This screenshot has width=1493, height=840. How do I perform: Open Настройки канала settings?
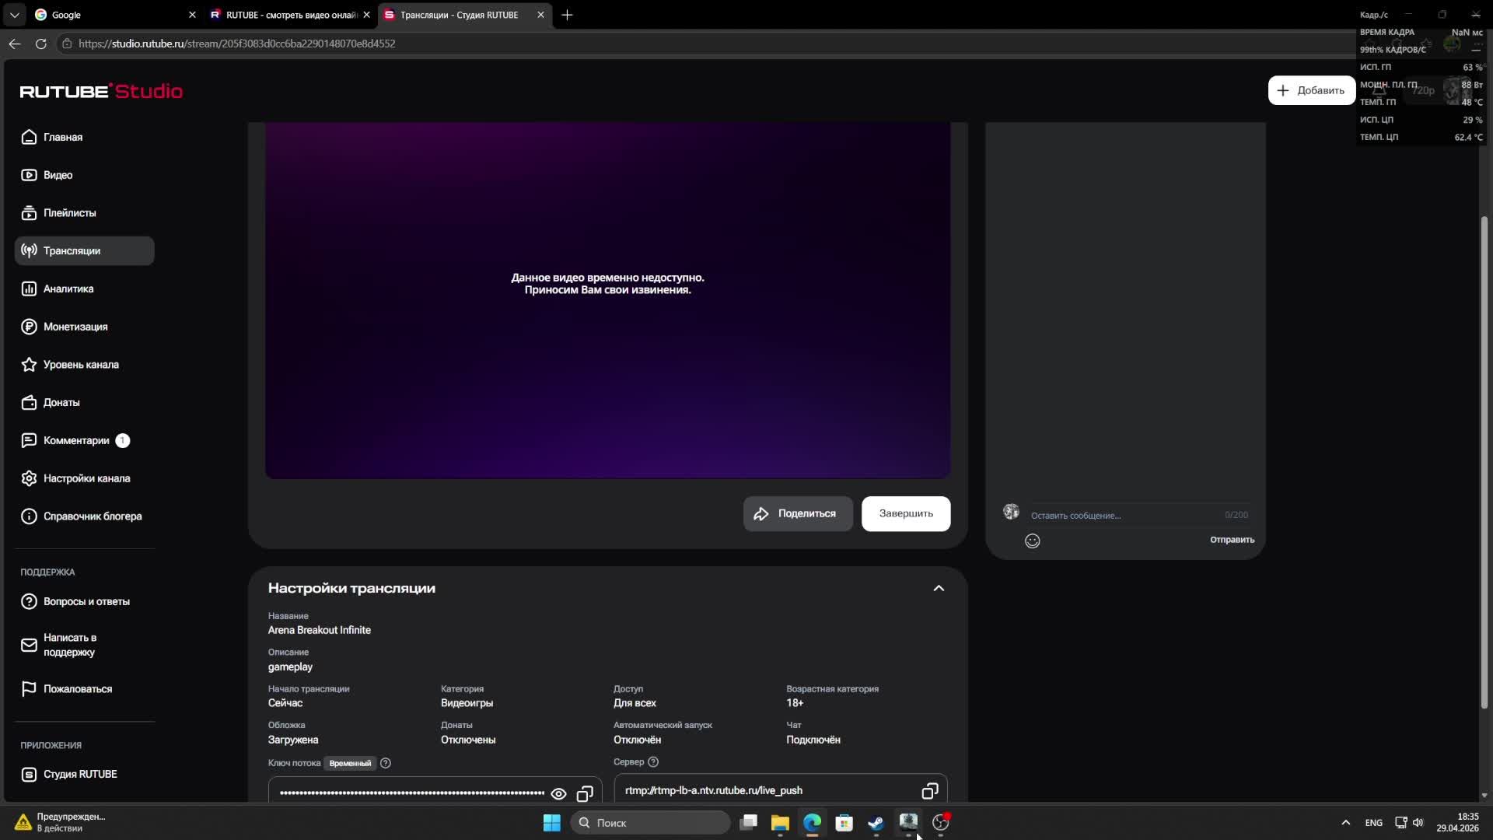pyautogui.click(x=86, y=478)
